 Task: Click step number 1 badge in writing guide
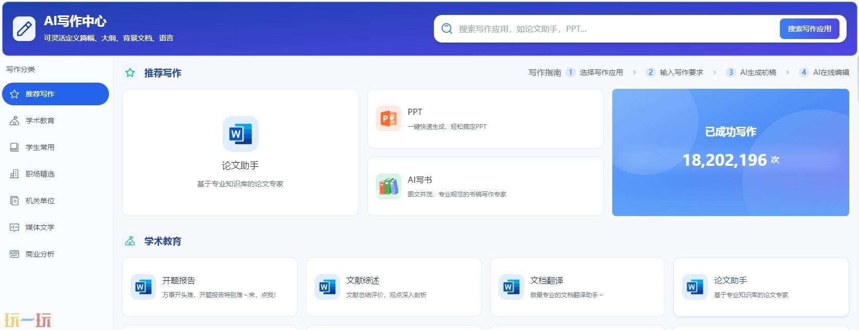tap(570, 72)
